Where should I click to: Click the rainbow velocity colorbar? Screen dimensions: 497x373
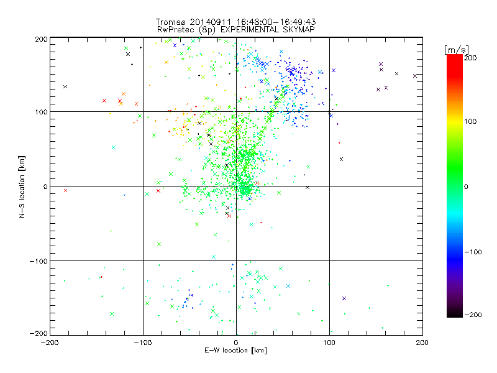455,186
